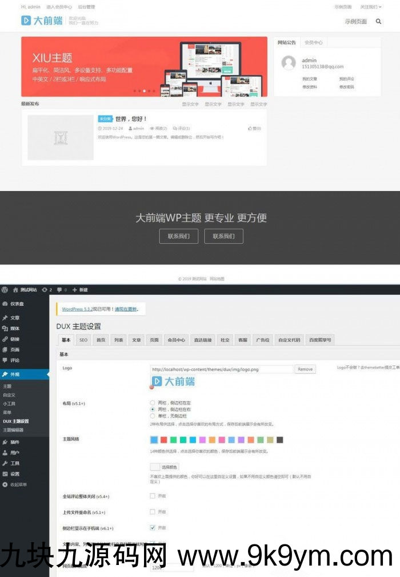This screenshot has height=577, width=400.
Task: Switch to the SEO settings tab
Action: click(x=83, y=340)
